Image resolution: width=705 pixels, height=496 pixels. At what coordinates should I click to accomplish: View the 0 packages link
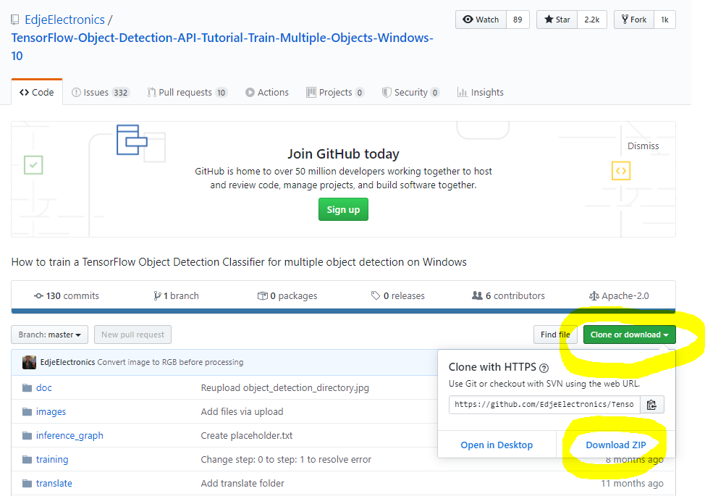point(287,295)
